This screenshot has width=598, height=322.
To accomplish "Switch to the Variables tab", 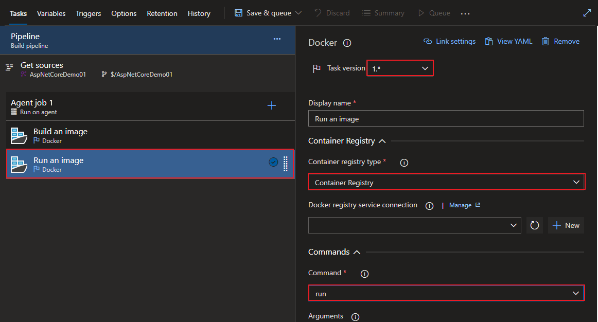I will click(x=51, y=13).
